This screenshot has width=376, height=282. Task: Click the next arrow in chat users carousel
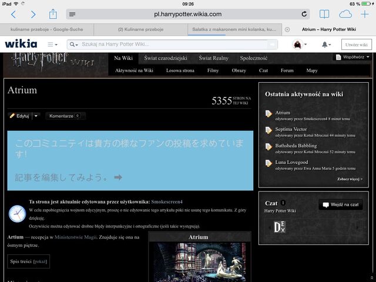(358, 227)
